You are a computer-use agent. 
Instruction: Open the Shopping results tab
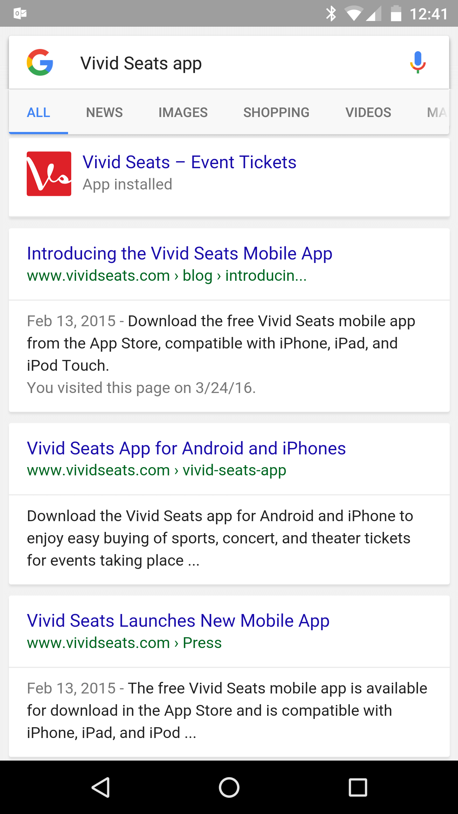[276, 113]
